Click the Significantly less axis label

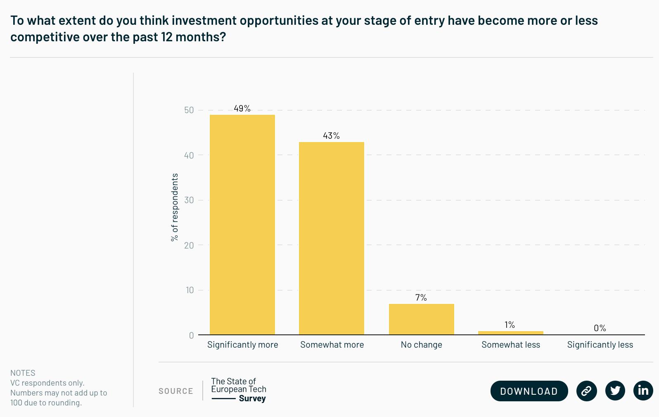tap(600, 345)
